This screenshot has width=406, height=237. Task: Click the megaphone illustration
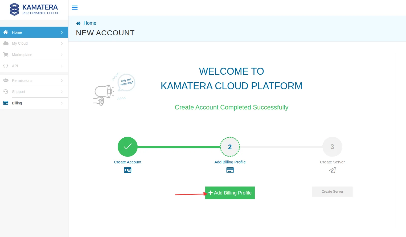click(x=103, y=95)
